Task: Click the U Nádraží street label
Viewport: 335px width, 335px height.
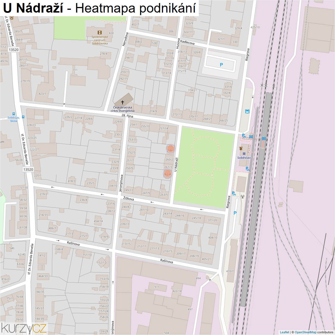Action: 176,164
